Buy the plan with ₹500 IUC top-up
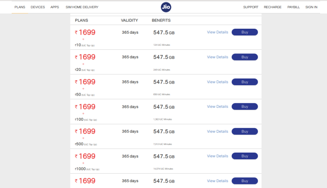 (x=245, y=131)
